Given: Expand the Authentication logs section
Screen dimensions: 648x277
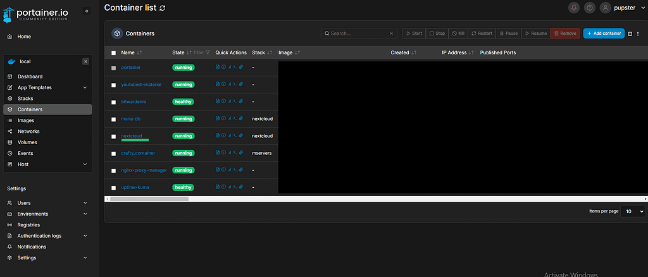Looking at the screenshot, I should (x=85, y=236).
